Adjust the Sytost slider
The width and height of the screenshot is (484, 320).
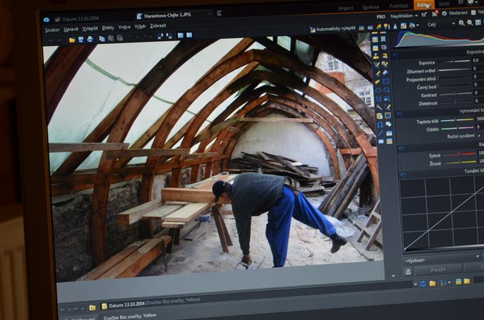(460, 154)
